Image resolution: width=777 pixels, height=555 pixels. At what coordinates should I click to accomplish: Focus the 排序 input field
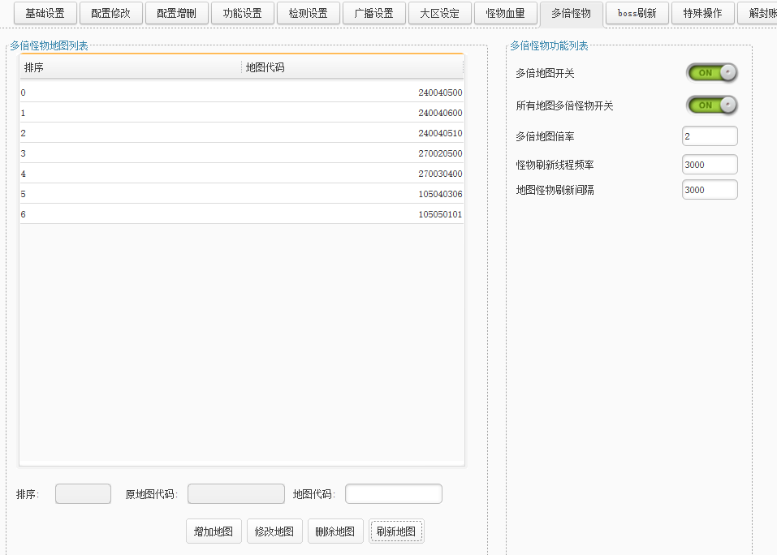tap(84, 493)
